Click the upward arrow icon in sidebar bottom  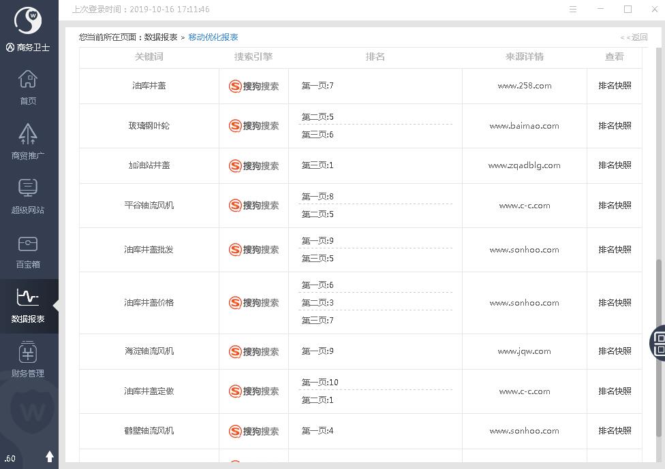(49, 456)
